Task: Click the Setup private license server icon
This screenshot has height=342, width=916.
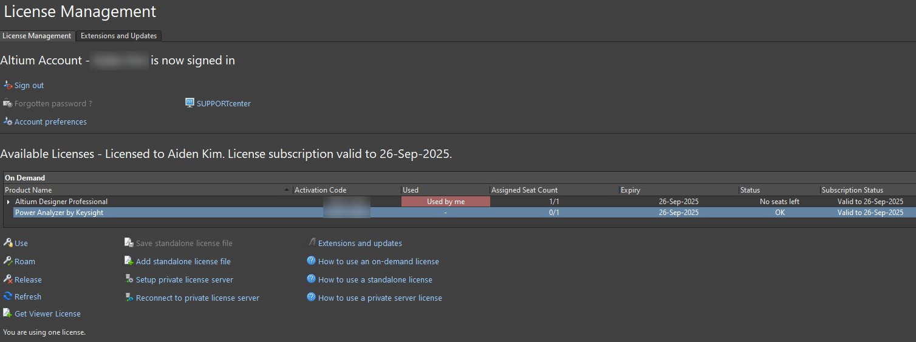Action: click(129, 279)
